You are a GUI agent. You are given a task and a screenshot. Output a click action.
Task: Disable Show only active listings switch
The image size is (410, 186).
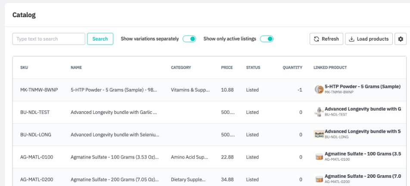pos(267,39)
